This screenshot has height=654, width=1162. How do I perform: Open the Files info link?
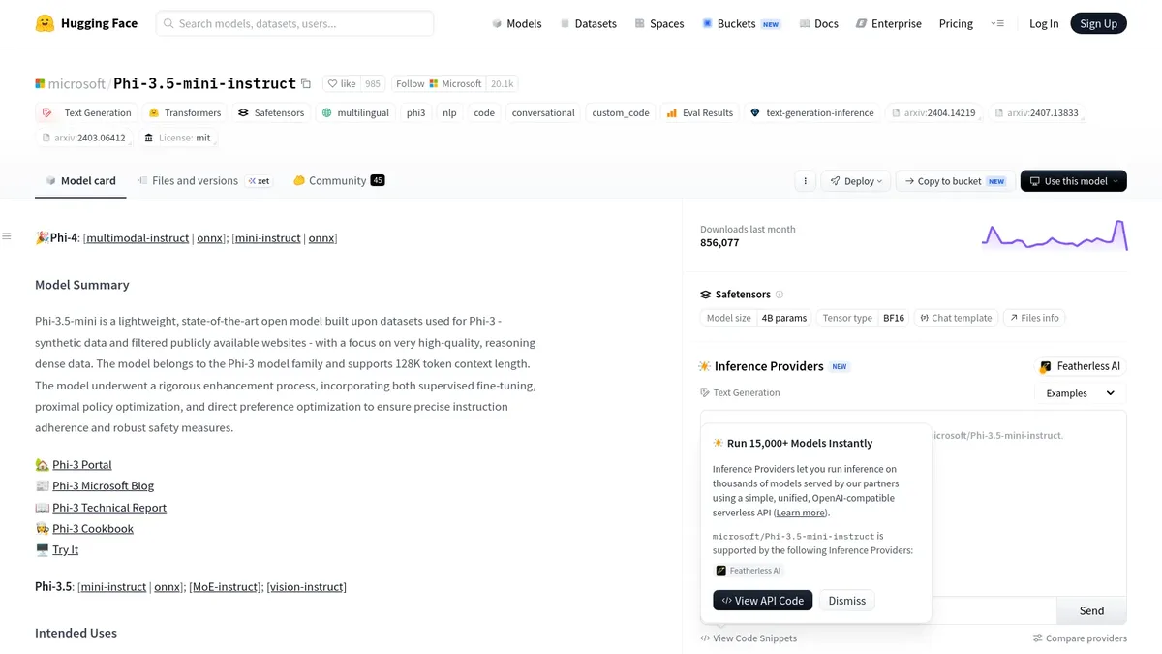[x=1034, y=318]
